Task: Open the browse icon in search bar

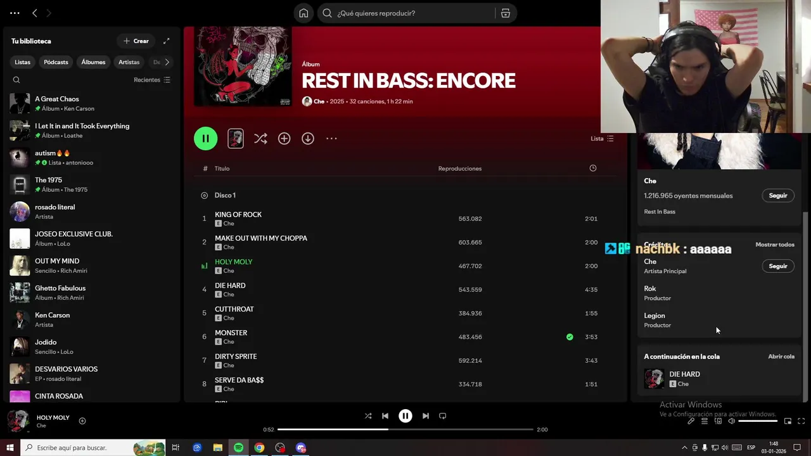Action: 505,13
